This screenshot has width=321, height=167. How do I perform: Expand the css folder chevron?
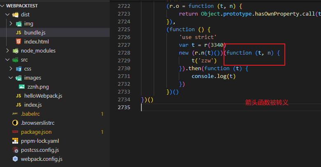(x=11, y=69)
